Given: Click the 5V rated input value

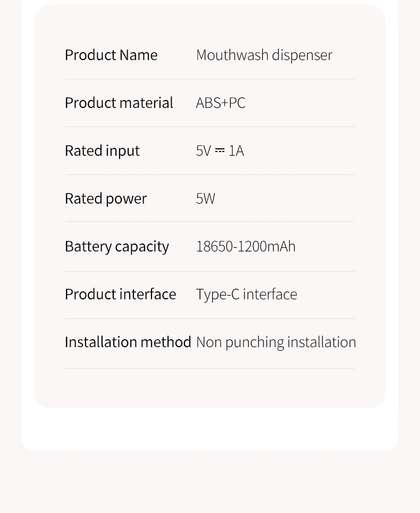Looking at the screenshot, I should tap(204, 151).
